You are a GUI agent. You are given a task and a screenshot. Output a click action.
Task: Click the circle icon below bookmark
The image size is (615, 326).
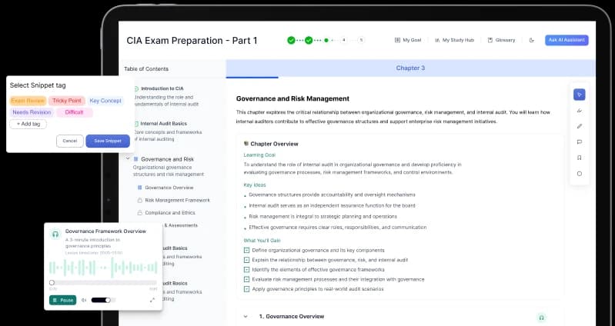click(x=580, y=174)
